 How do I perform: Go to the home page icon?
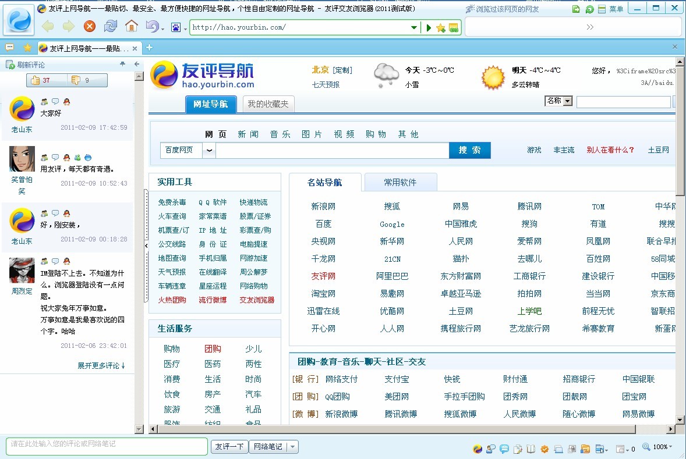[x=131, y=27]
